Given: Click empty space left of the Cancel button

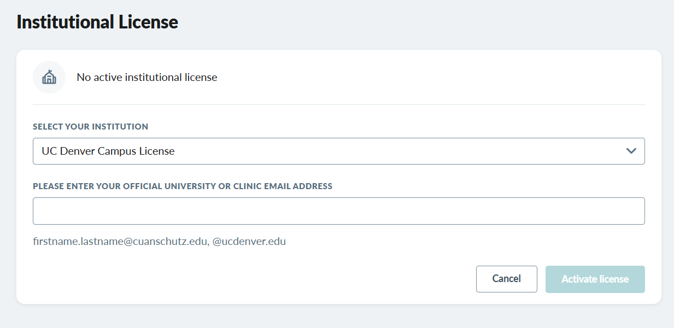Looking at the screenshot, I should click(x=251, y=279).
